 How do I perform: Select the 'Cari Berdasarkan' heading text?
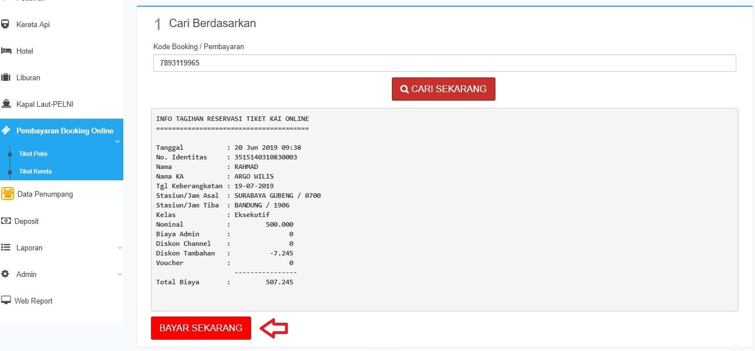(213, 23)
